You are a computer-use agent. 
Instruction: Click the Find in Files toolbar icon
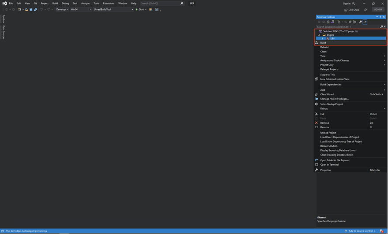151,9
